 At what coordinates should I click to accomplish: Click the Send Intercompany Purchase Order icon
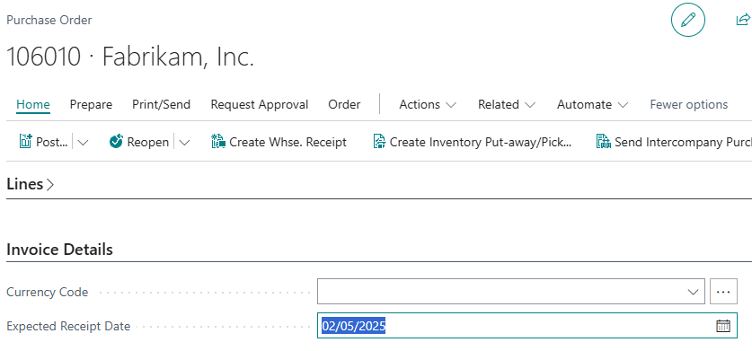click(604, 142)
